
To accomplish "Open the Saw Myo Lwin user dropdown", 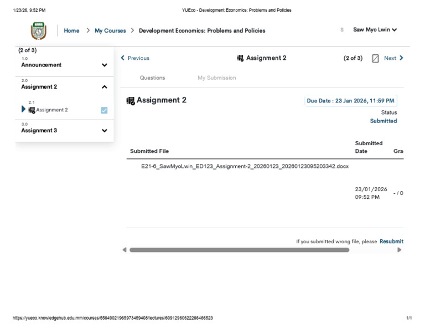I will pos(375,30).
